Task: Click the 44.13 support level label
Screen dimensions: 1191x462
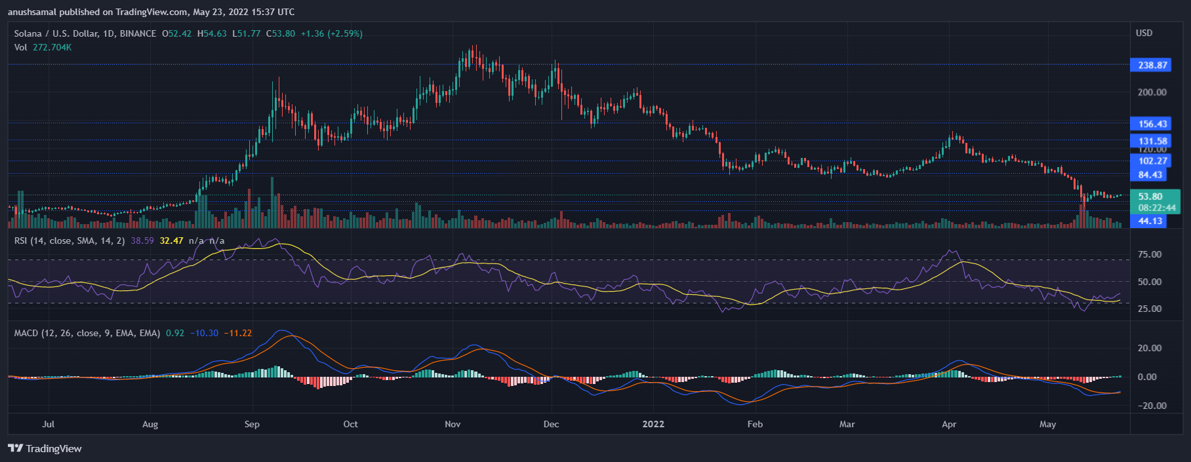Action: point(1150,221)
